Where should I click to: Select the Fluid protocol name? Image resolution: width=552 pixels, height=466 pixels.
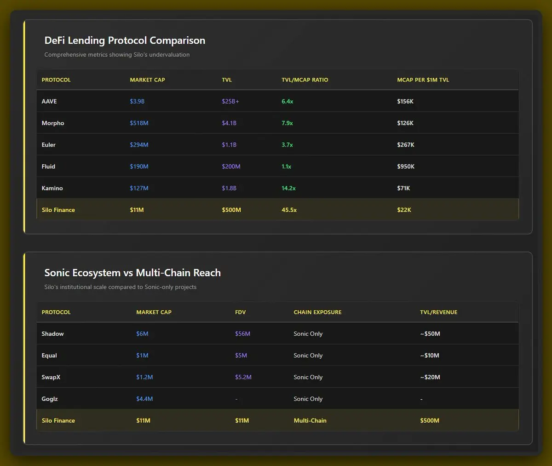click(48, 166)
